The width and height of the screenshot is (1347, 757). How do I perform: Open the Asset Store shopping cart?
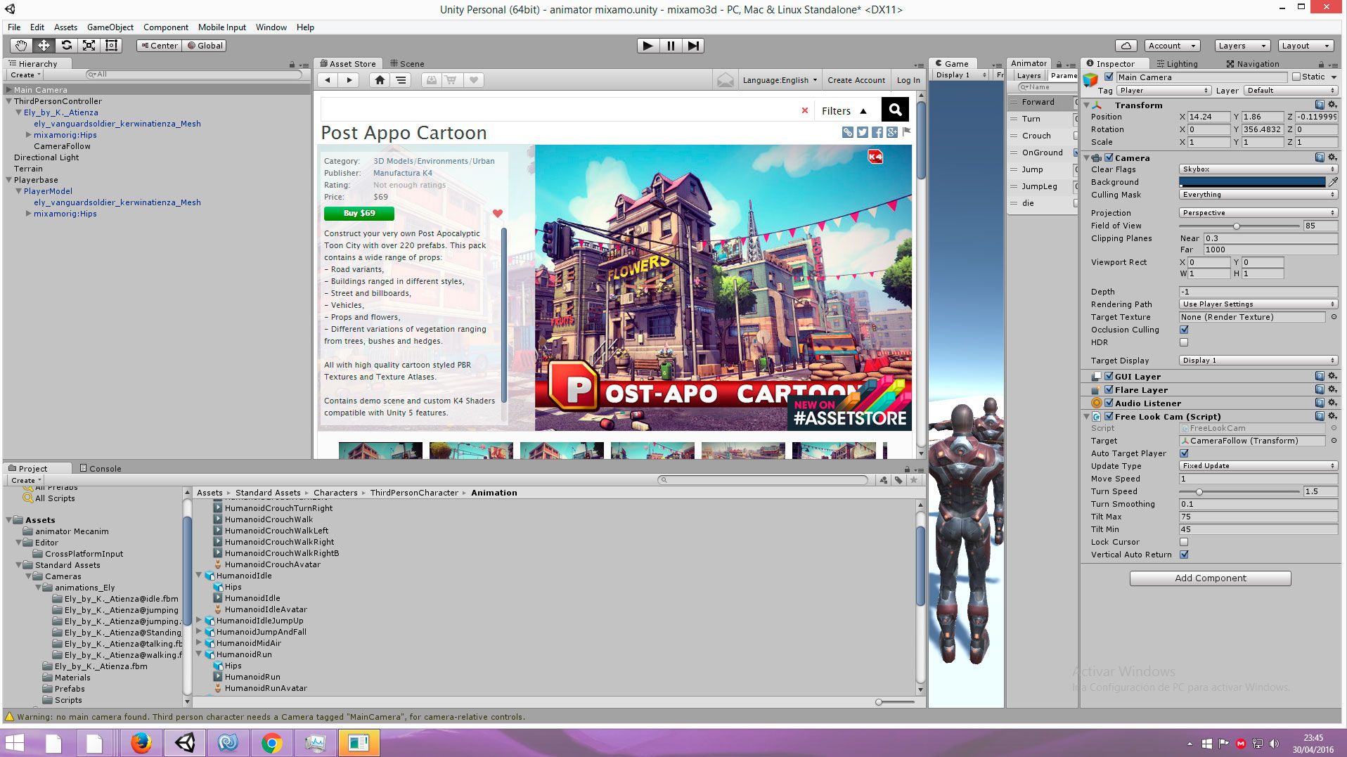coord(451,80)
